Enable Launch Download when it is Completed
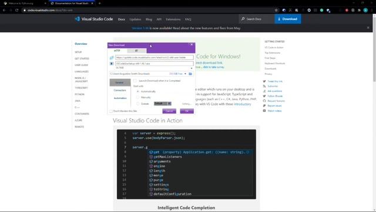Viewport: 376px width, 212px height. point(135,81)
